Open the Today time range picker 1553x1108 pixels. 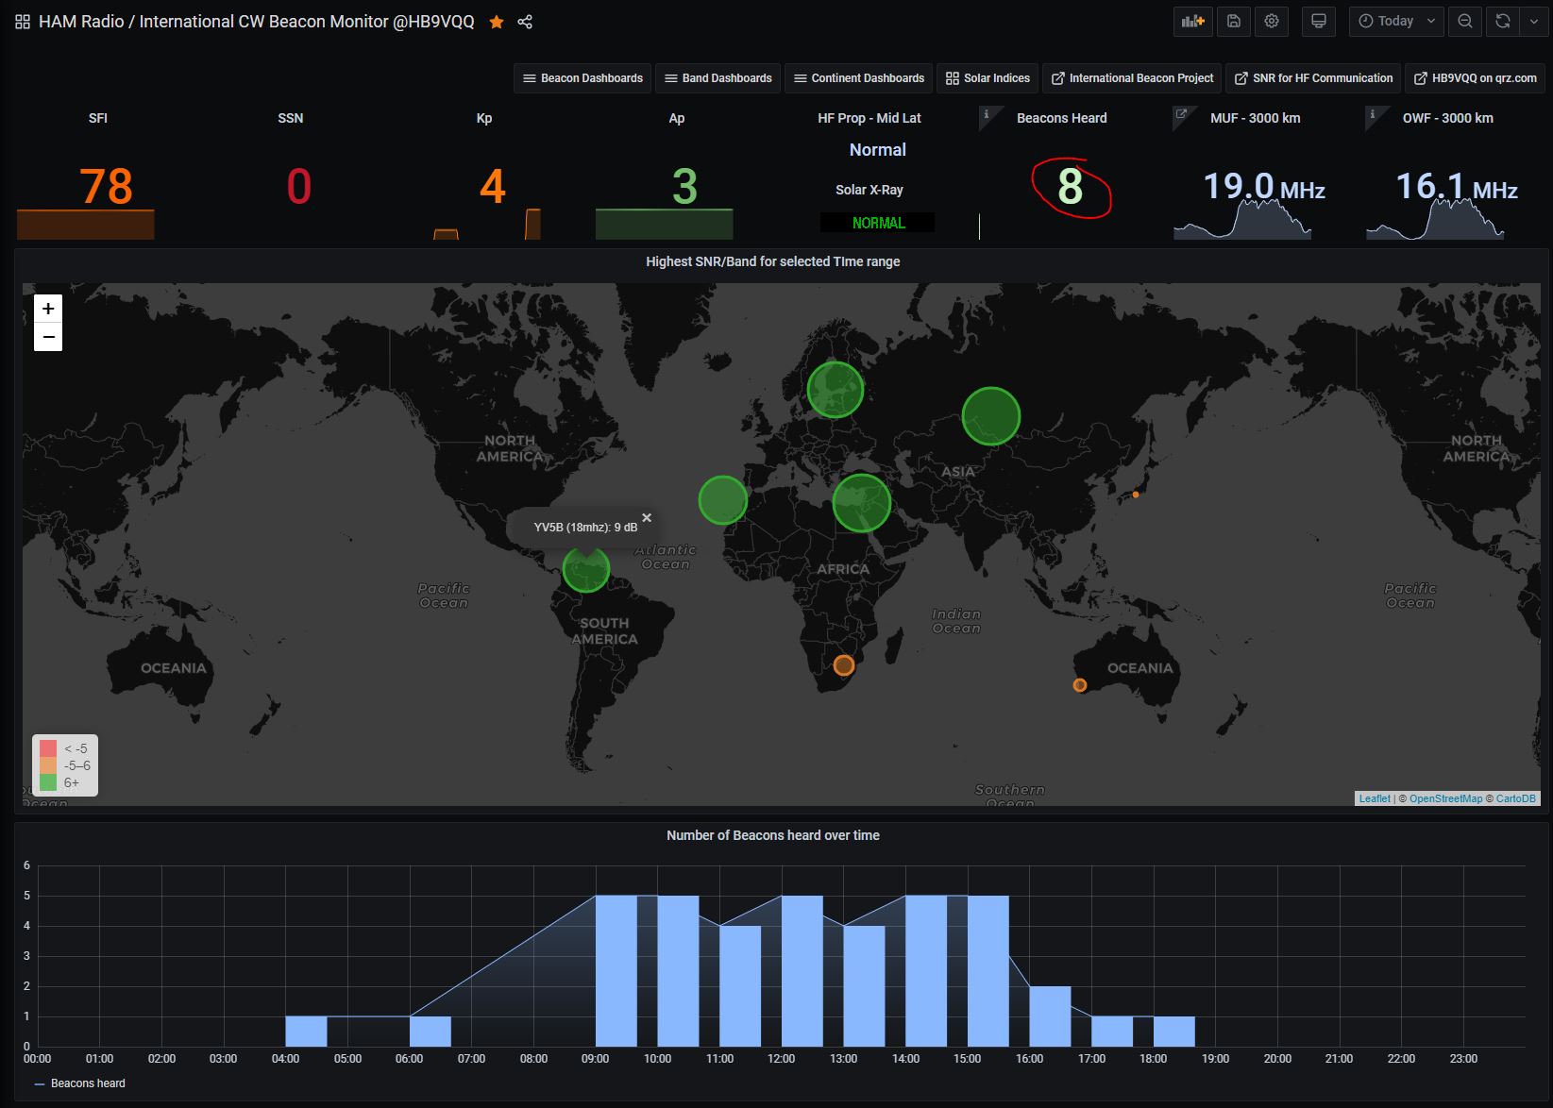(1396, 21)
